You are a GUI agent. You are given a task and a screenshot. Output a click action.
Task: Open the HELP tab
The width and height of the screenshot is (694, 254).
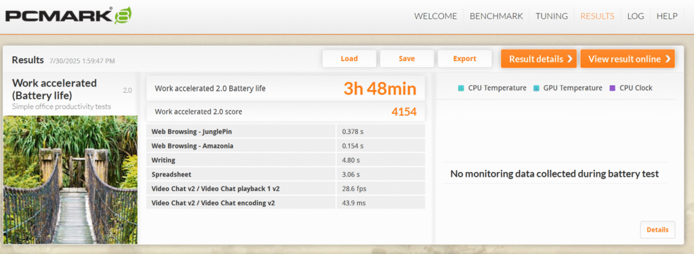(667, 16)
